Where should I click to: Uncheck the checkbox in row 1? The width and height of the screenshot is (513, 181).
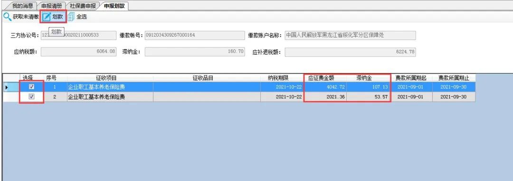tap(31, 87)
